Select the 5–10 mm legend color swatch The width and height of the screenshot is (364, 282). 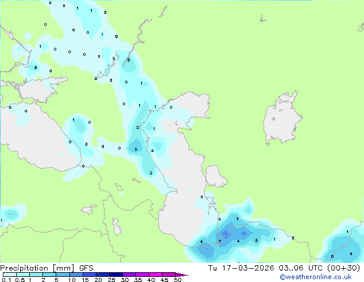(63, 275)
